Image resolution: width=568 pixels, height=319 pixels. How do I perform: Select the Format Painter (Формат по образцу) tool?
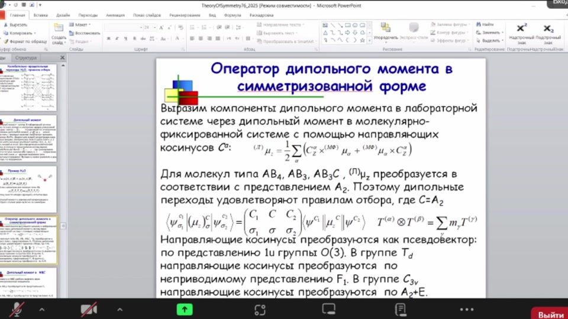(28, 41)
